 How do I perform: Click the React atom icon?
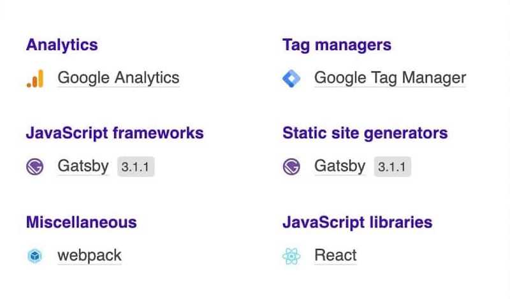click(291, 256)
